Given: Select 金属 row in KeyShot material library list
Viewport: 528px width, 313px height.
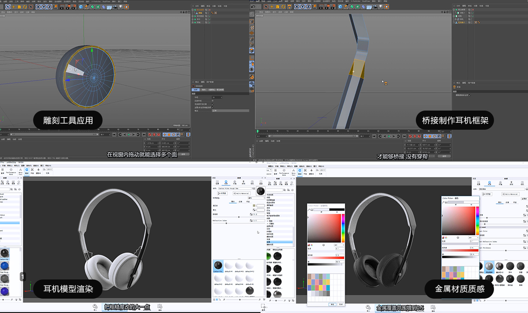Looking at the screenshot, I should click(280, 242).
